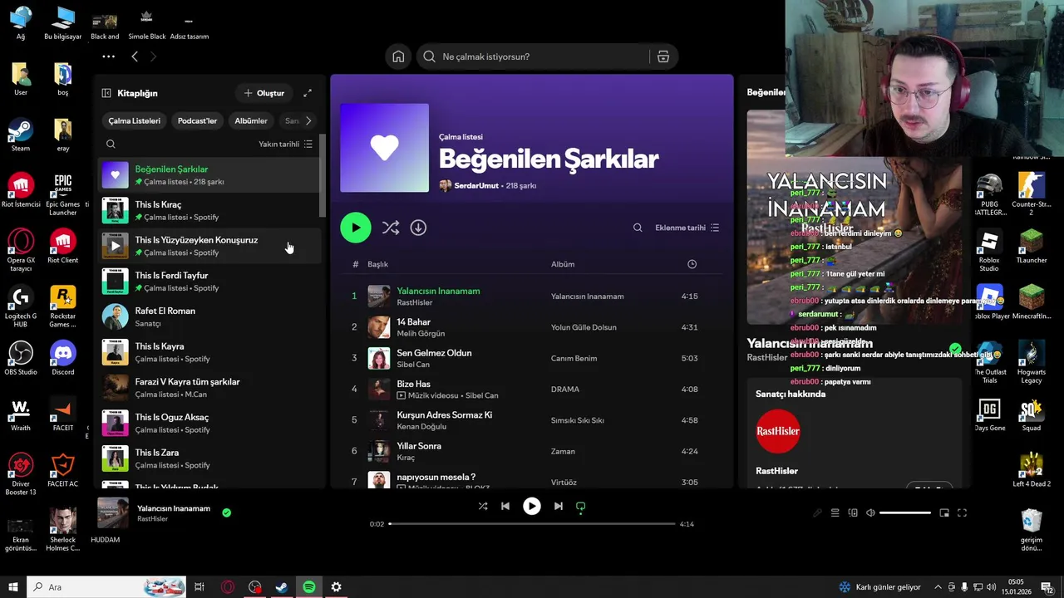
Task: Pause or play from the player bar
Action: (x=532, y=506)
